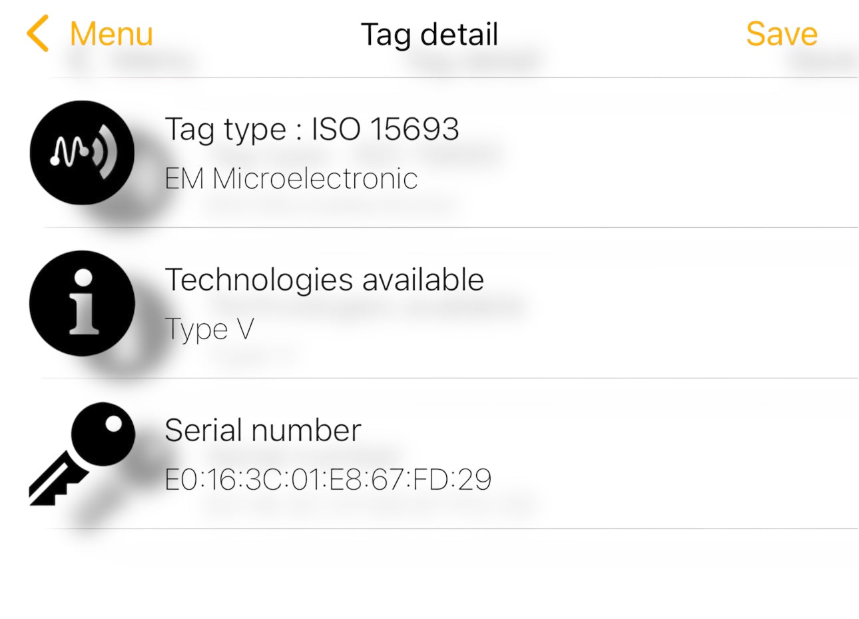Tap the EM Microelectronic manufacturer text

[291, 179]
